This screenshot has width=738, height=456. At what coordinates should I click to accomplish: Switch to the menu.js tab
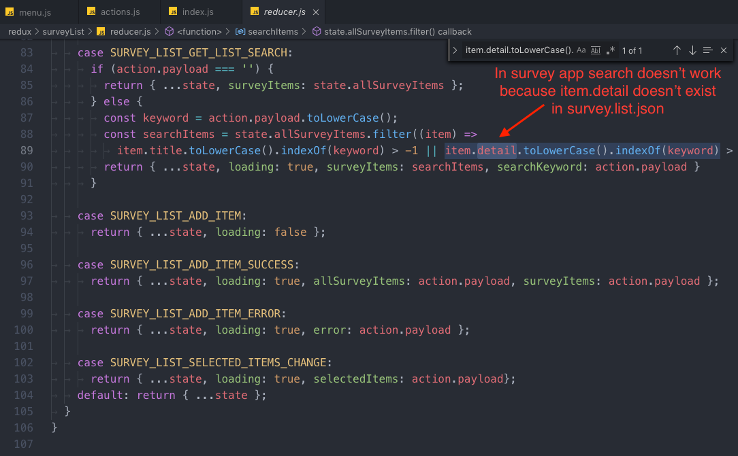point(35,12)
